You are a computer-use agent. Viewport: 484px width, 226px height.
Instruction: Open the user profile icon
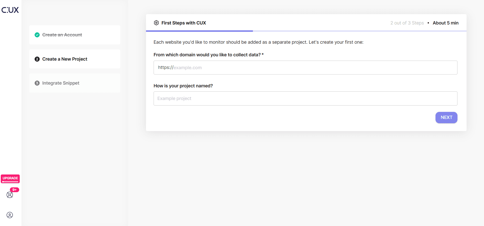10,215
